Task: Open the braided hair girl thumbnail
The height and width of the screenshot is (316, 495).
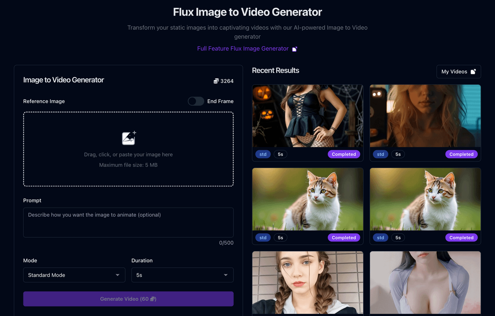Action: (x=307, y=283)
